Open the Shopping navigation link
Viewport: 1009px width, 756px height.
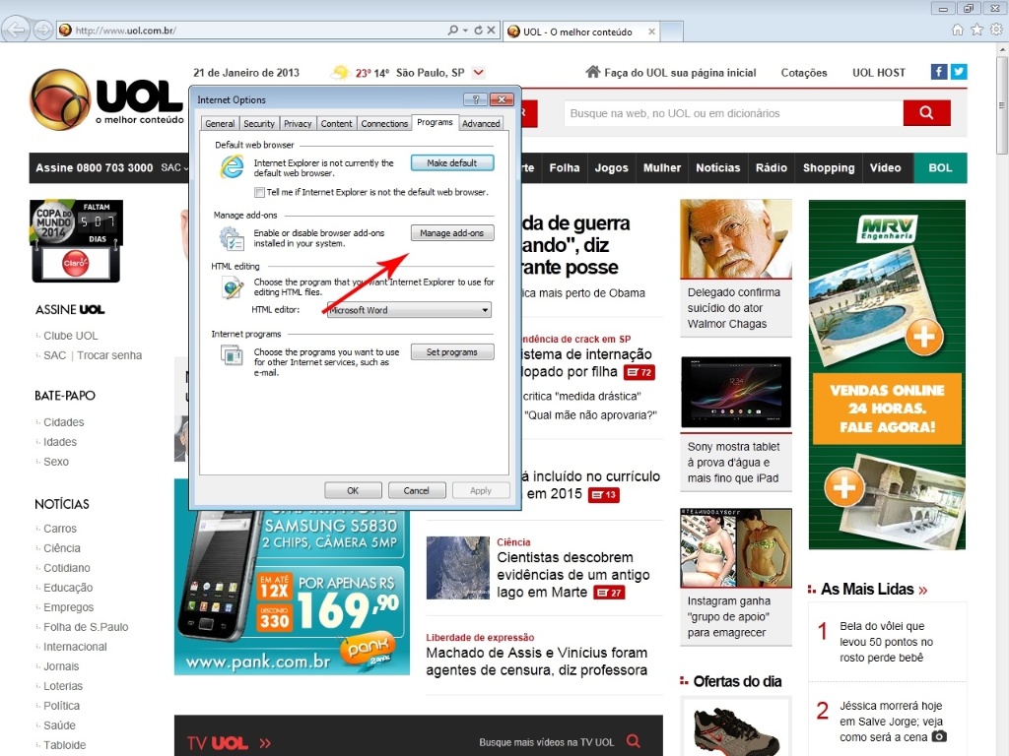tap(828, 168)
